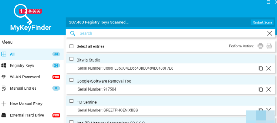This screenshot has width=277, height=123.
Task: Minimize the MyKeyFinder window
Action: (x=260, y=2)
